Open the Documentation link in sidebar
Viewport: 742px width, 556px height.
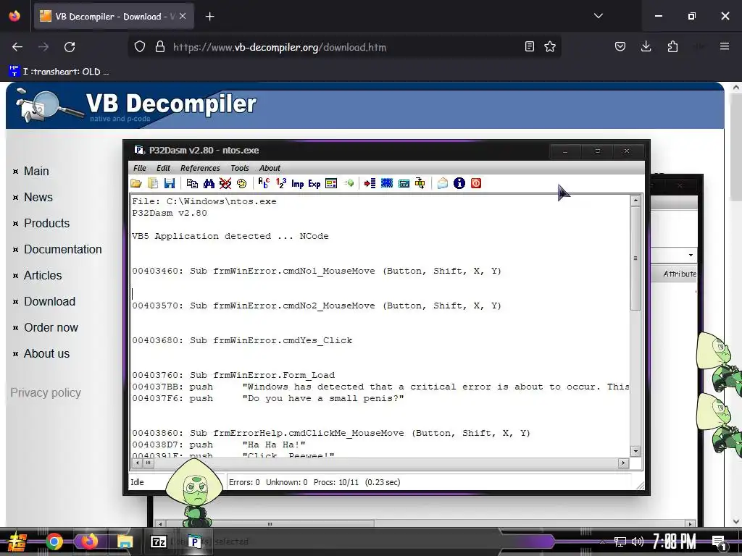tap(63, 249)
